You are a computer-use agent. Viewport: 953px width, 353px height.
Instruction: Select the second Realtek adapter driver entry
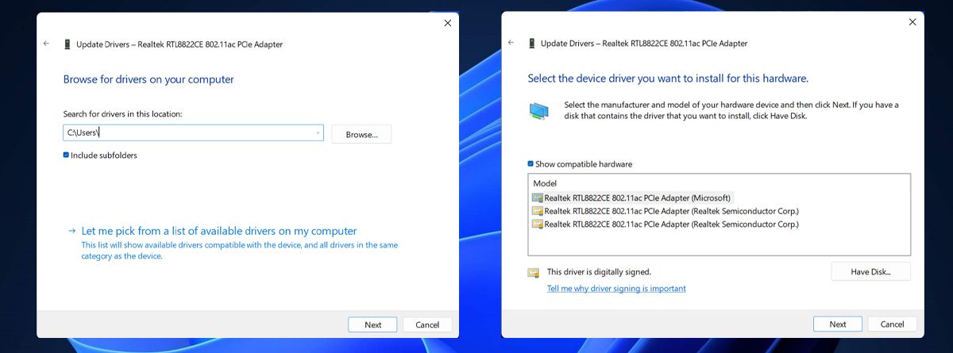tap(671, 211)
